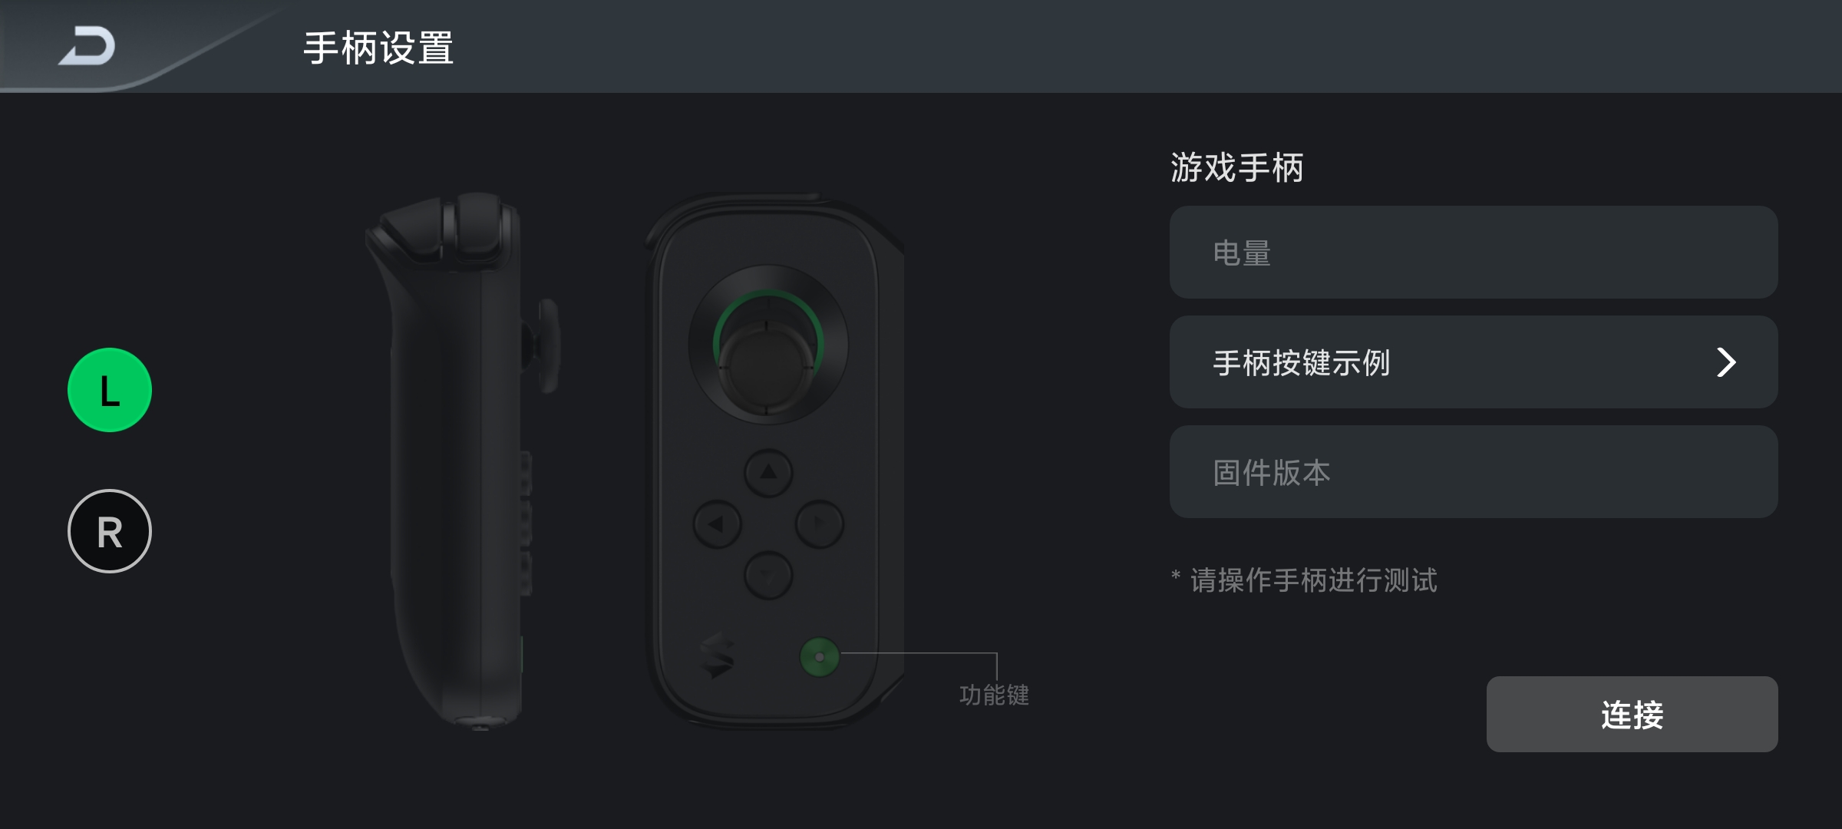Select the 电量 battery row
1842x829 pixels.
[1474, 253]
